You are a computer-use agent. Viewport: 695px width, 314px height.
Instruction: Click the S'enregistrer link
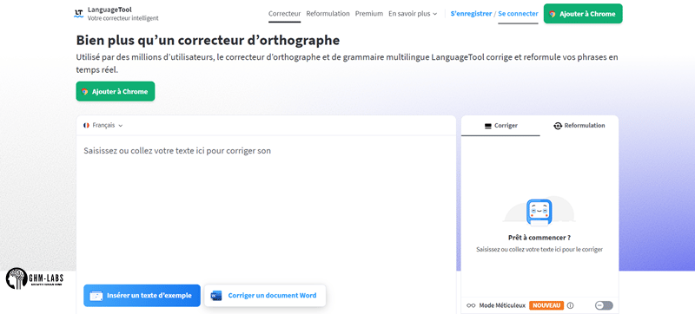(471, 14)
